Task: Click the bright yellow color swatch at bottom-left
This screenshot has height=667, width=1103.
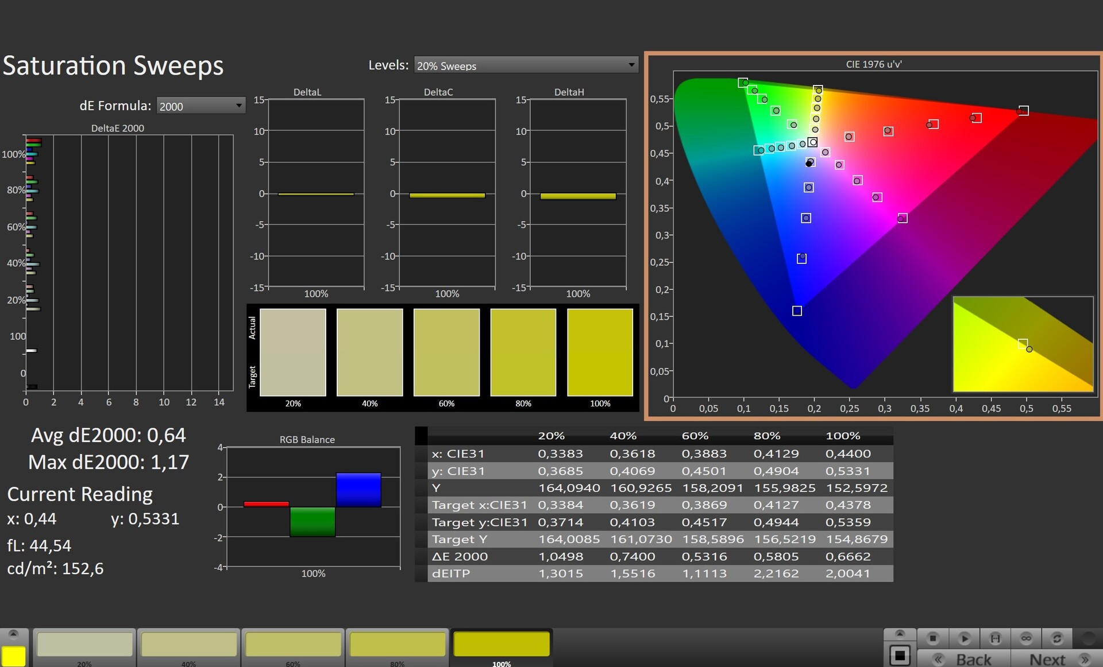Action: coord(13,656)
